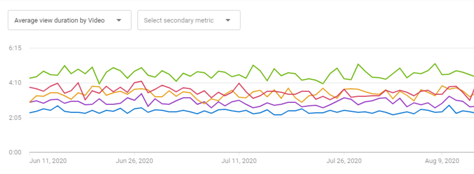Click the Jul 11 tick mark on the x-axis
The width and height of the screenshot is (474, 174).
[239, 153]
